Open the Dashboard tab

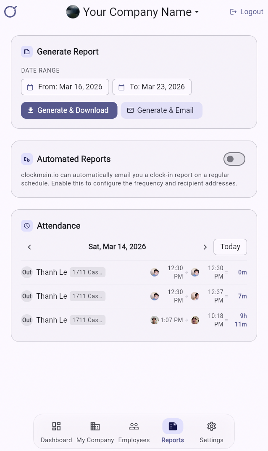click(56, 431)
